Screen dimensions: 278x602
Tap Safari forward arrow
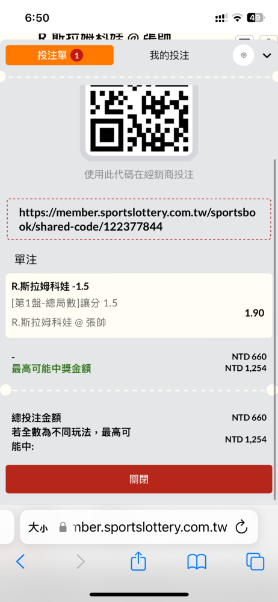[x=80, y=562]
